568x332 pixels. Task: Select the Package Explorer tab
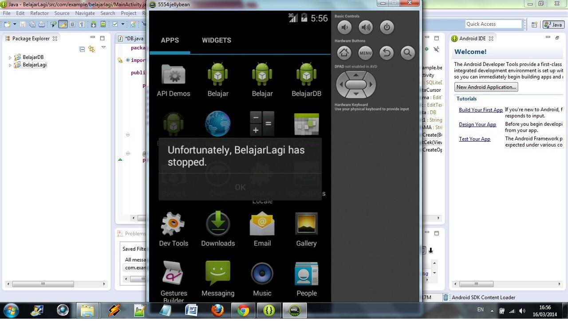(31, 39)
